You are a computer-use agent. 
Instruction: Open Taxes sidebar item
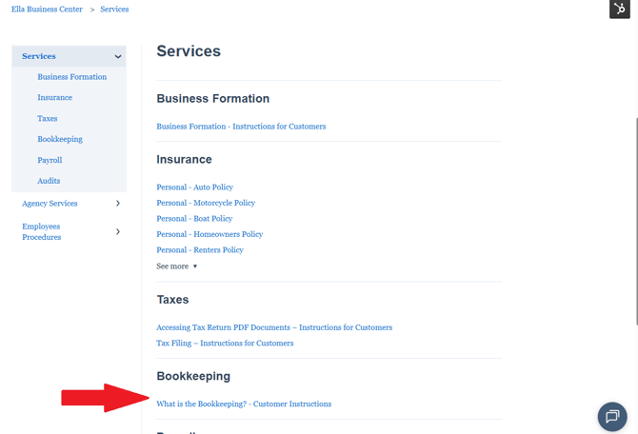(48, 118)
